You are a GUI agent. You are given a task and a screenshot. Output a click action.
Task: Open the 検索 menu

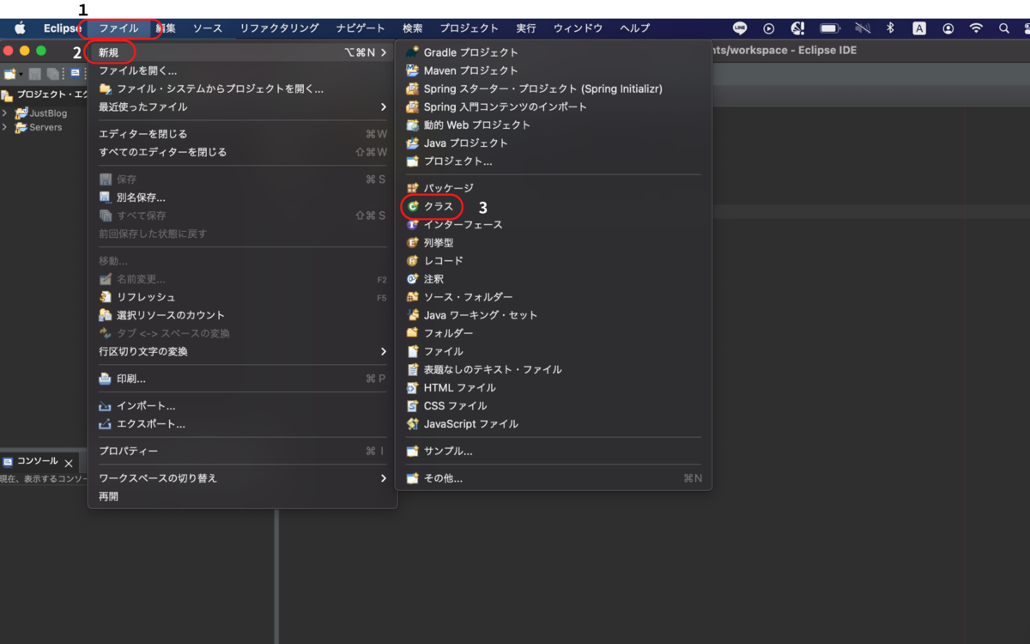(x=412, y=28)
